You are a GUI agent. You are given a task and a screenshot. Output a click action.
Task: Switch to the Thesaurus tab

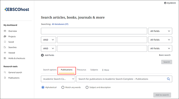(82, 70)
